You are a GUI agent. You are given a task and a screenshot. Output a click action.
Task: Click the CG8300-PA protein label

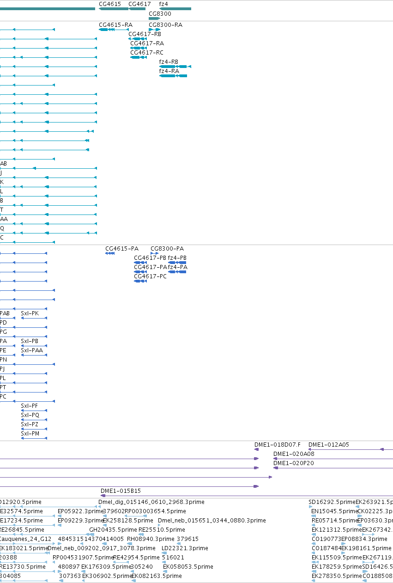point(167,249)
